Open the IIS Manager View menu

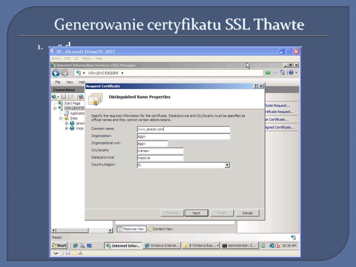[70, 82]
